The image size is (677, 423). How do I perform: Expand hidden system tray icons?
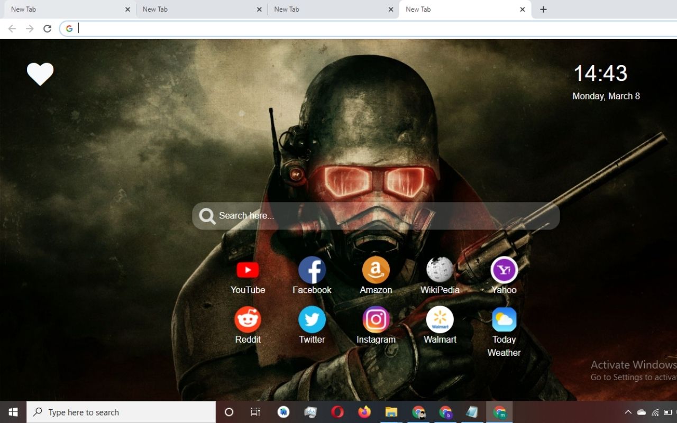tap(628, 412)
